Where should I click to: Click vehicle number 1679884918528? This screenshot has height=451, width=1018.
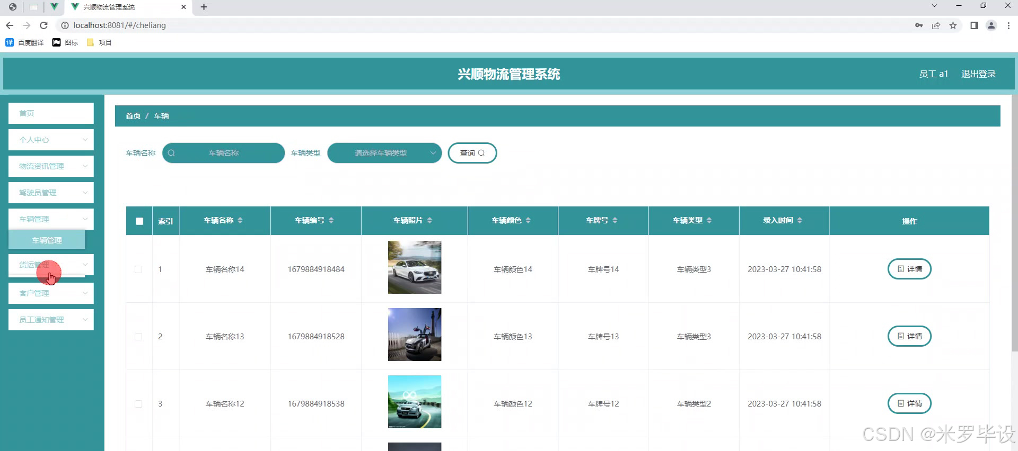coord(316,337)
